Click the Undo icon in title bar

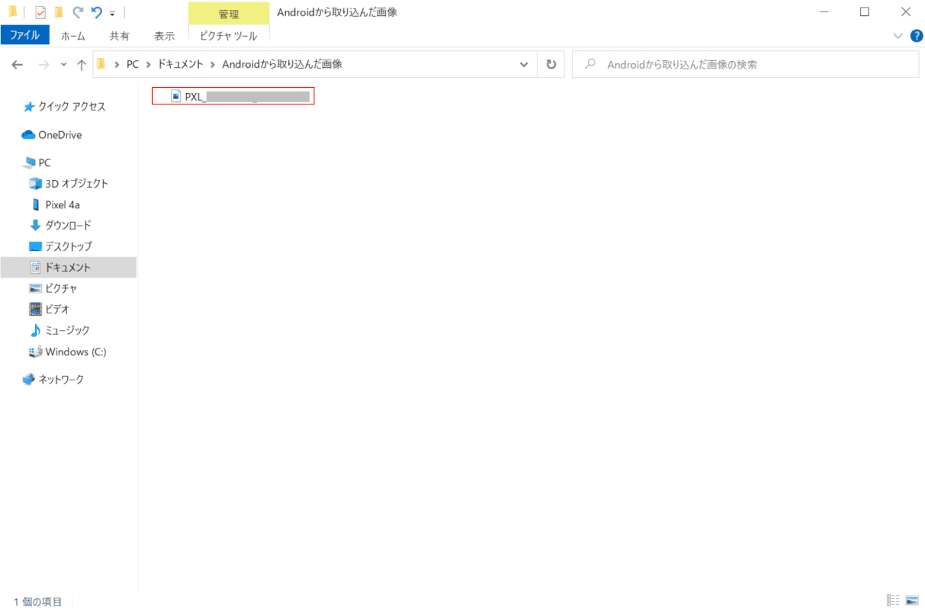point(97,12)
